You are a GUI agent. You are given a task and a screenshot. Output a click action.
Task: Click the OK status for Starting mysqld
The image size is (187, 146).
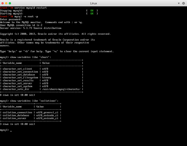point(92,13)
